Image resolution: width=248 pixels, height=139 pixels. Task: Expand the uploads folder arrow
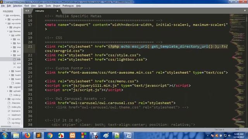(8, 91)
